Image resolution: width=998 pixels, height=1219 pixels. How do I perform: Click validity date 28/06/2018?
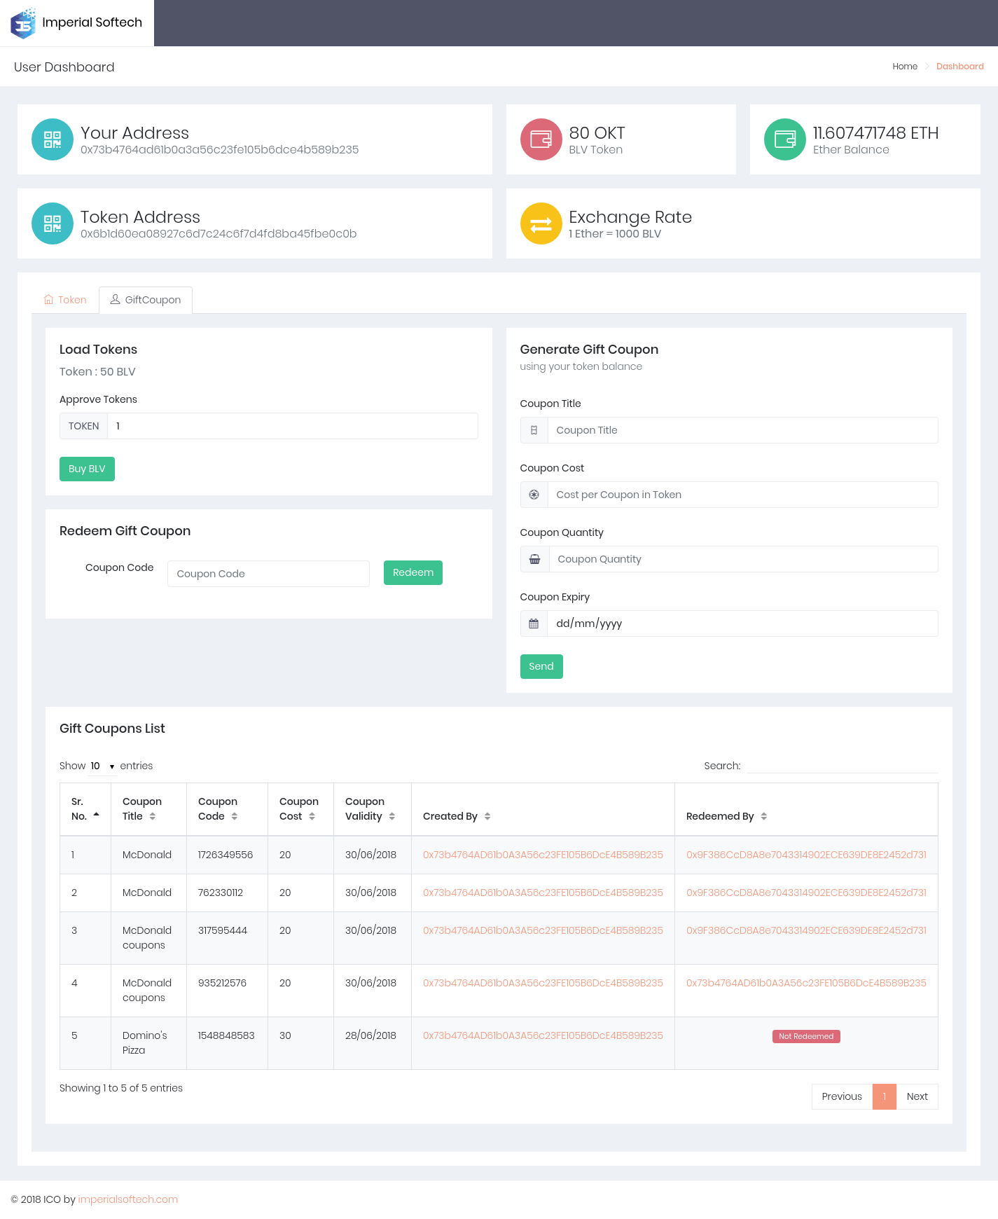click(370, 1035)
